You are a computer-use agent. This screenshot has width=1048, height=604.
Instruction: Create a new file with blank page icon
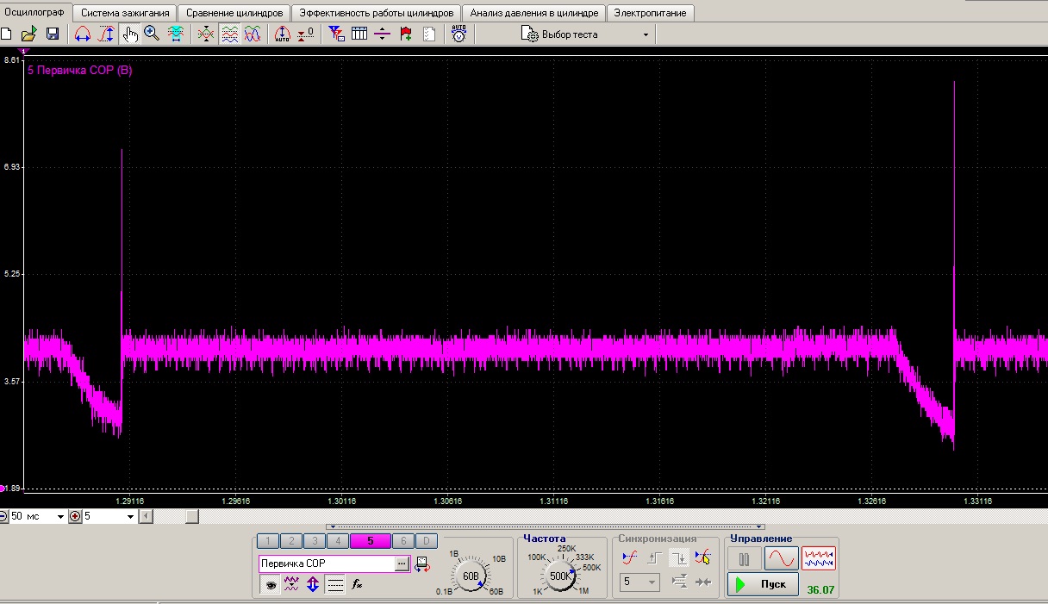(x=7, y=34)
